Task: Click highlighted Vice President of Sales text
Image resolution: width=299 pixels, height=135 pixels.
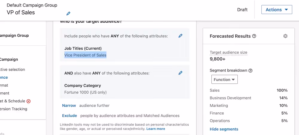Action: [x=85, y=55]
